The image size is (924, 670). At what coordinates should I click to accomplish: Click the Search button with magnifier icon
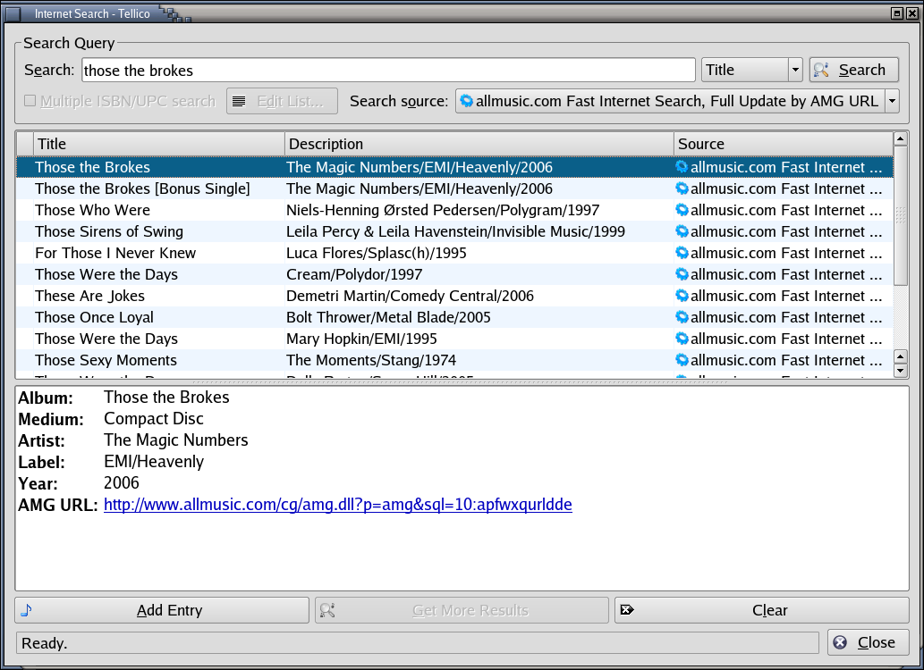(853, 70)
